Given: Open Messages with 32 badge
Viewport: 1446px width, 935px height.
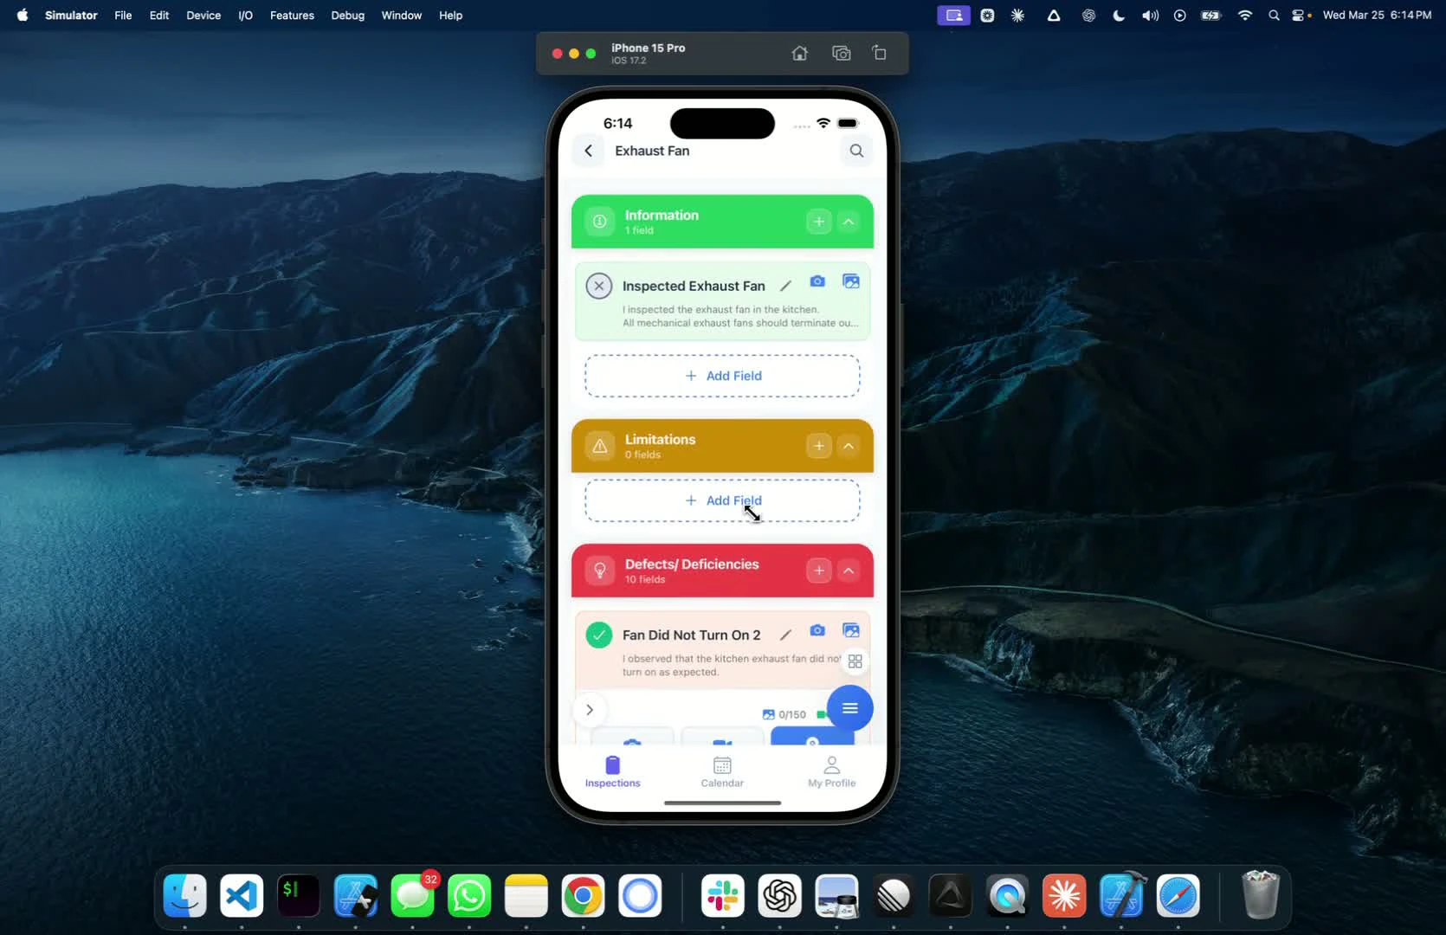Looking at the screenshot, I should pyautogui.click(x=412, y=895).
